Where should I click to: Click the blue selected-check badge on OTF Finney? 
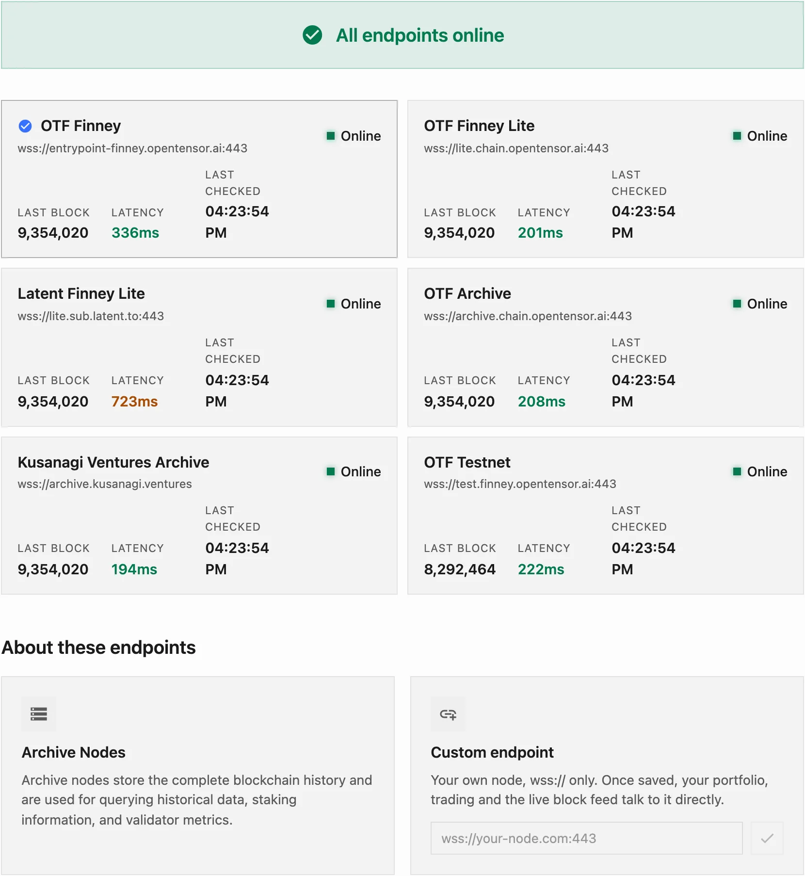[25, 126]
